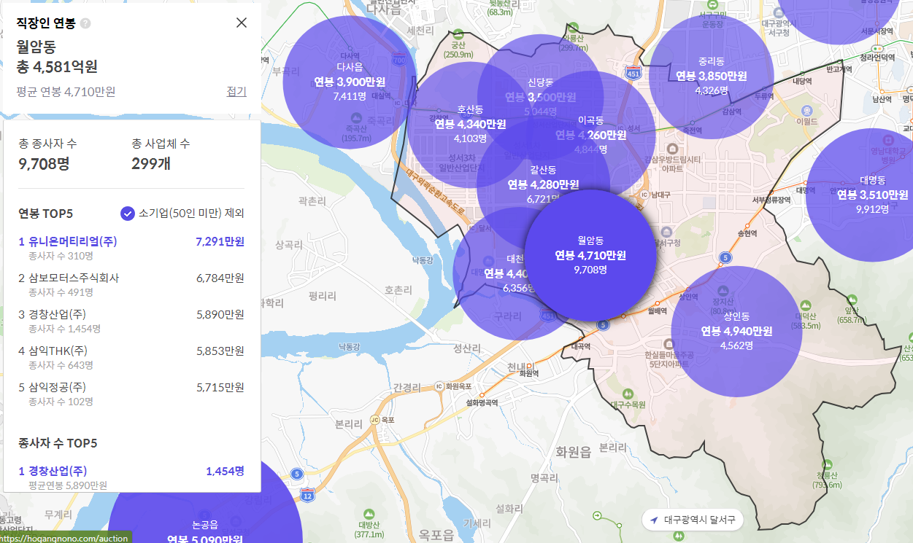This screenshot has height=543, width=913.
Task: Select the 경창산업(주) salary row with 5,890만원
Action: [x=131, y=321]
